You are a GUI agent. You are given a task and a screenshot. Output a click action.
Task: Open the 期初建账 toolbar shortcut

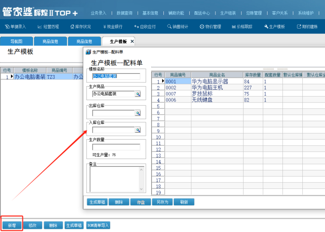pos(307,27)
